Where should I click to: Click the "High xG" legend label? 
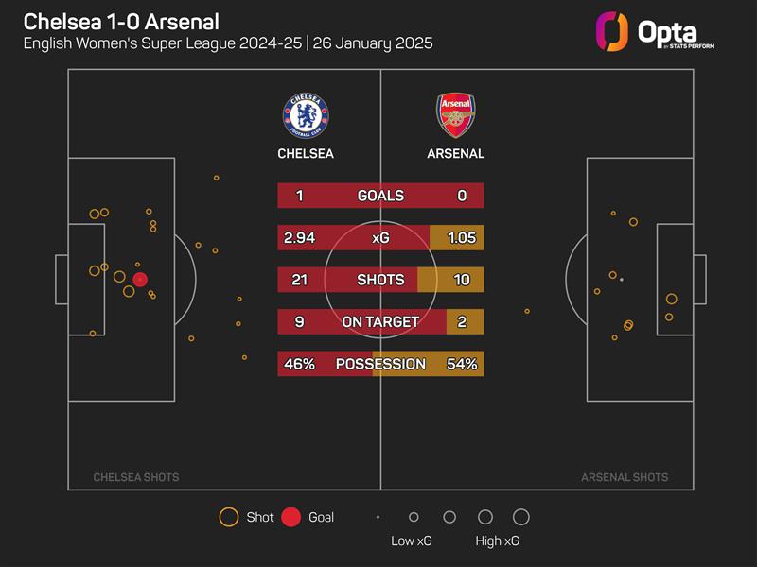tap(497, 541)
